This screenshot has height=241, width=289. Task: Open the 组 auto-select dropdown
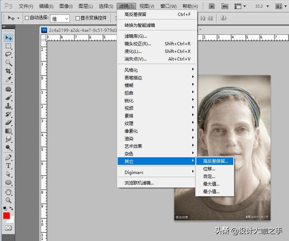pyautogui.click(x=60, y=19)
